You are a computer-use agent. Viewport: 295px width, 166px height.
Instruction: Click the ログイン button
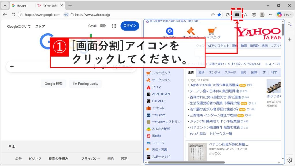(129, 26)
